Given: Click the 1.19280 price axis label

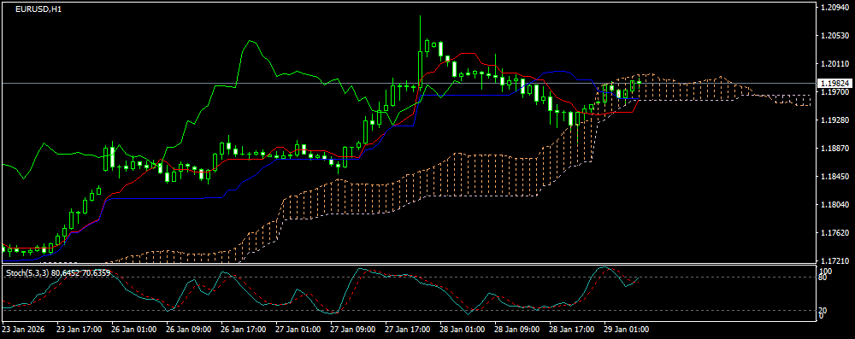Looking at the screenshot, I should [x=834, y=120].
